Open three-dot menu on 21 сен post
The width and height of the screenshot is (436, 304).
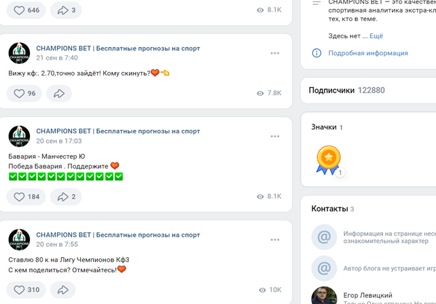[274, 53]
